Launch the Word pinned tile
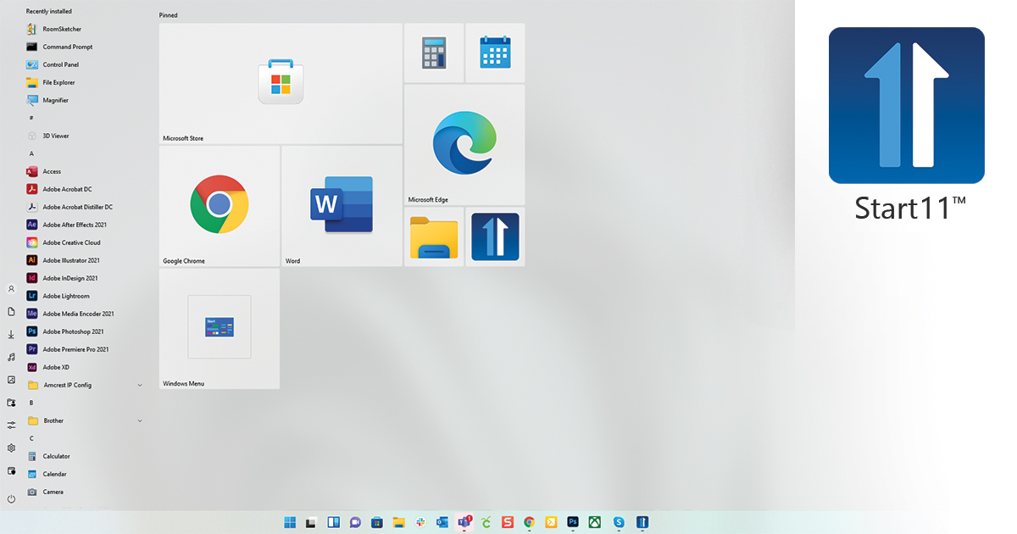This screenshot has height=534, width=1017. [342, 206]
